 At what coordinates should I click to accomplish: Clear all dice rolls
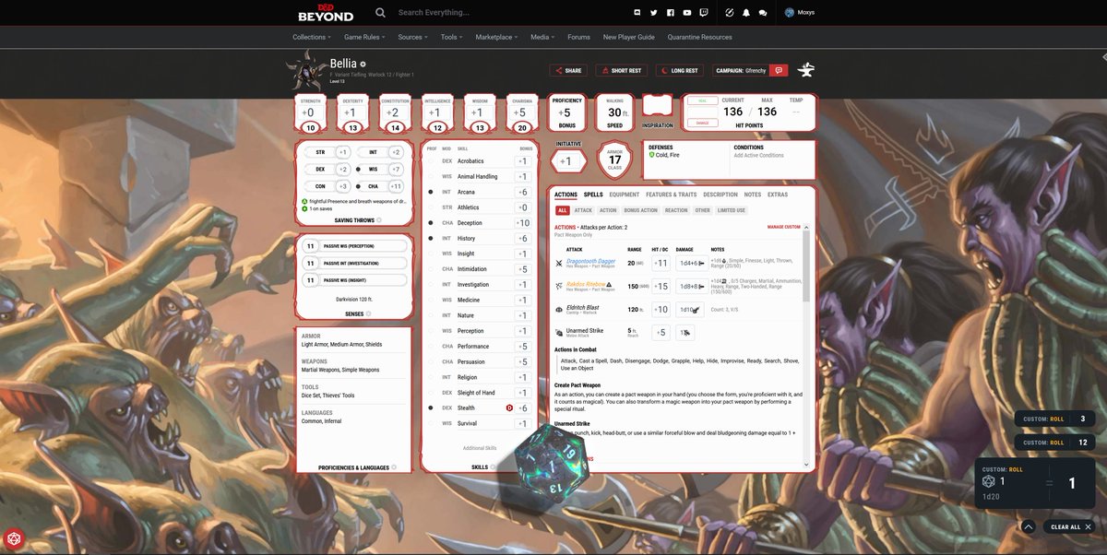coord(1070,526)
